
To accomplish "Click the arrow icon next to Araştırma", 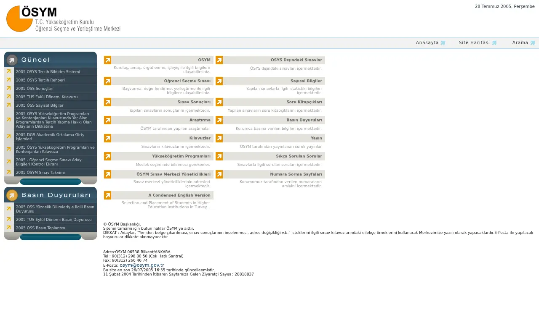I will [108, 120].
